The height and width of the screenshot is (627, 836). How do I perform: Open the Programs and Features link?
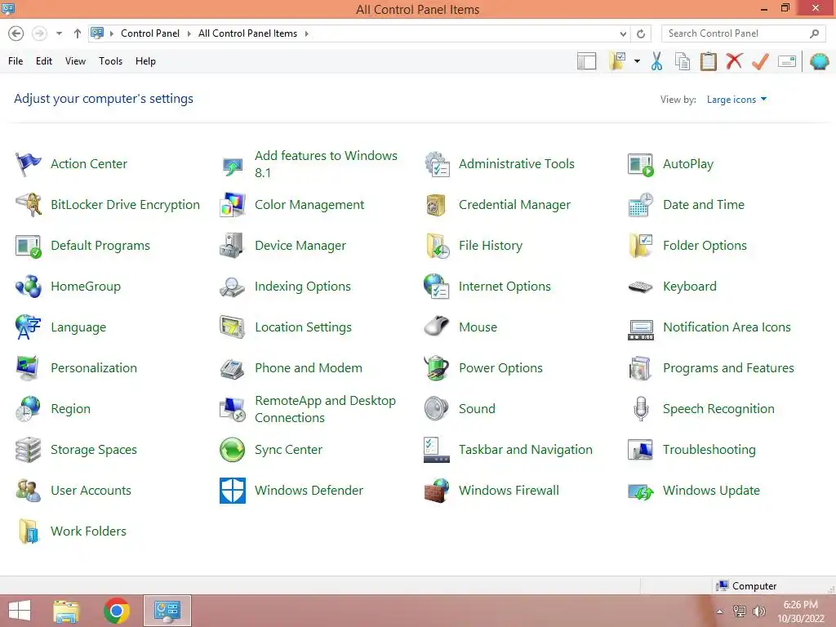coord(728,368)
